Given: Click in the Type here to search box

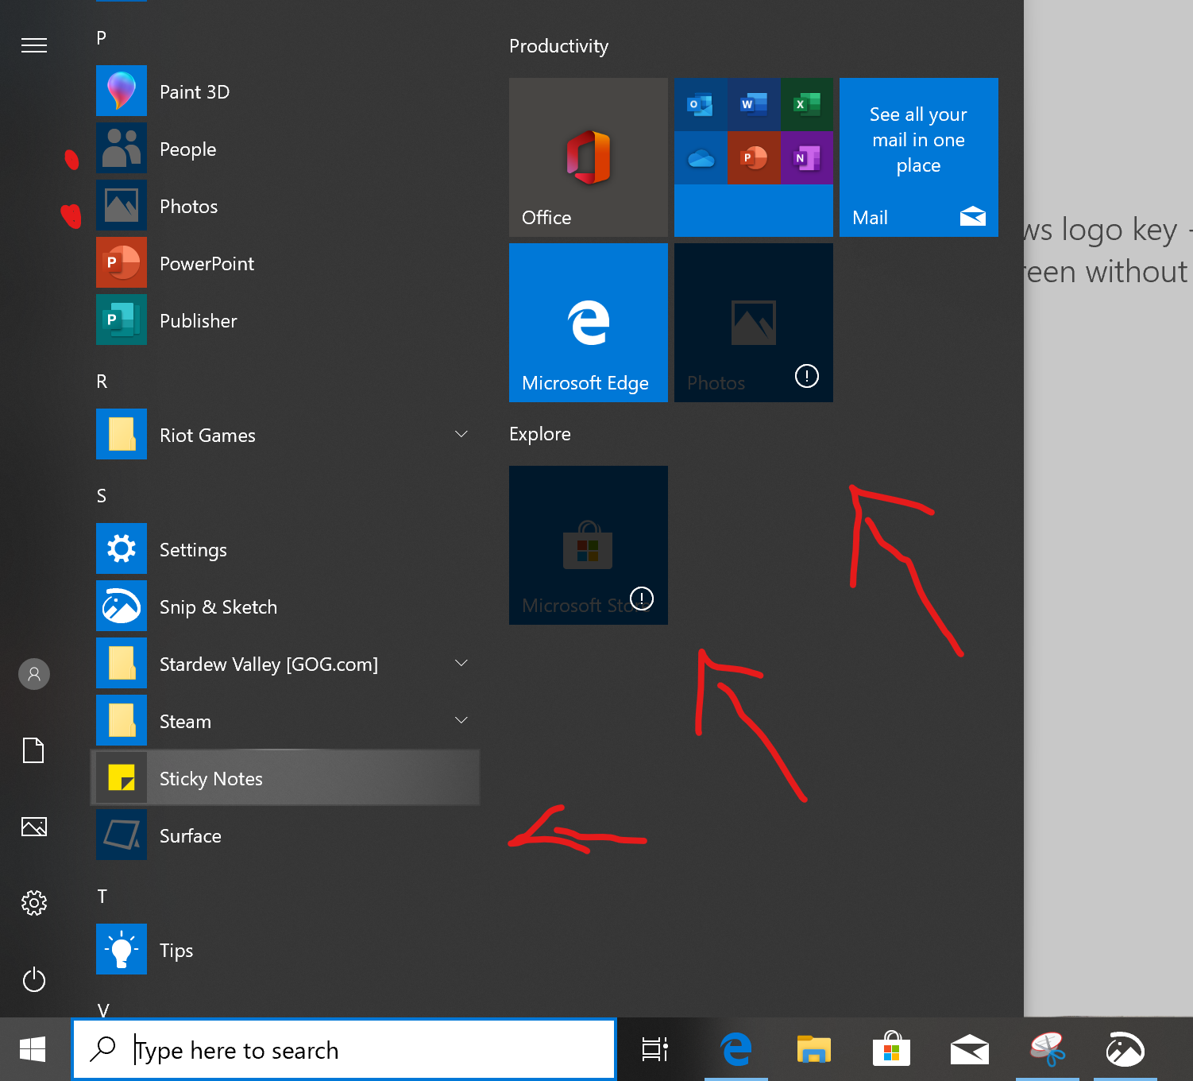Looking at the screenshot, I should (345, 1050).
